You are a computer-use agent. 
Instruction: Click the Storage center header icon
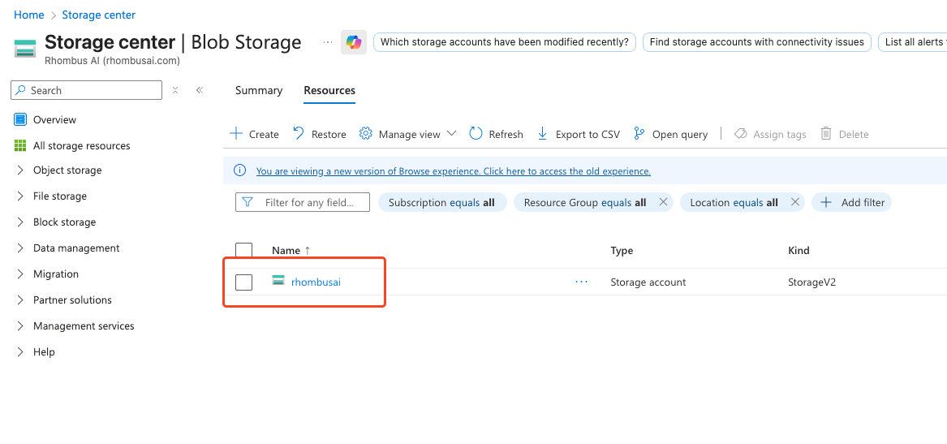25,48
